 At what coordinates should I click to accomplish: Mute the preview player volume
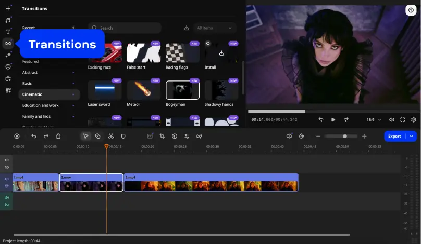point(392,119)
